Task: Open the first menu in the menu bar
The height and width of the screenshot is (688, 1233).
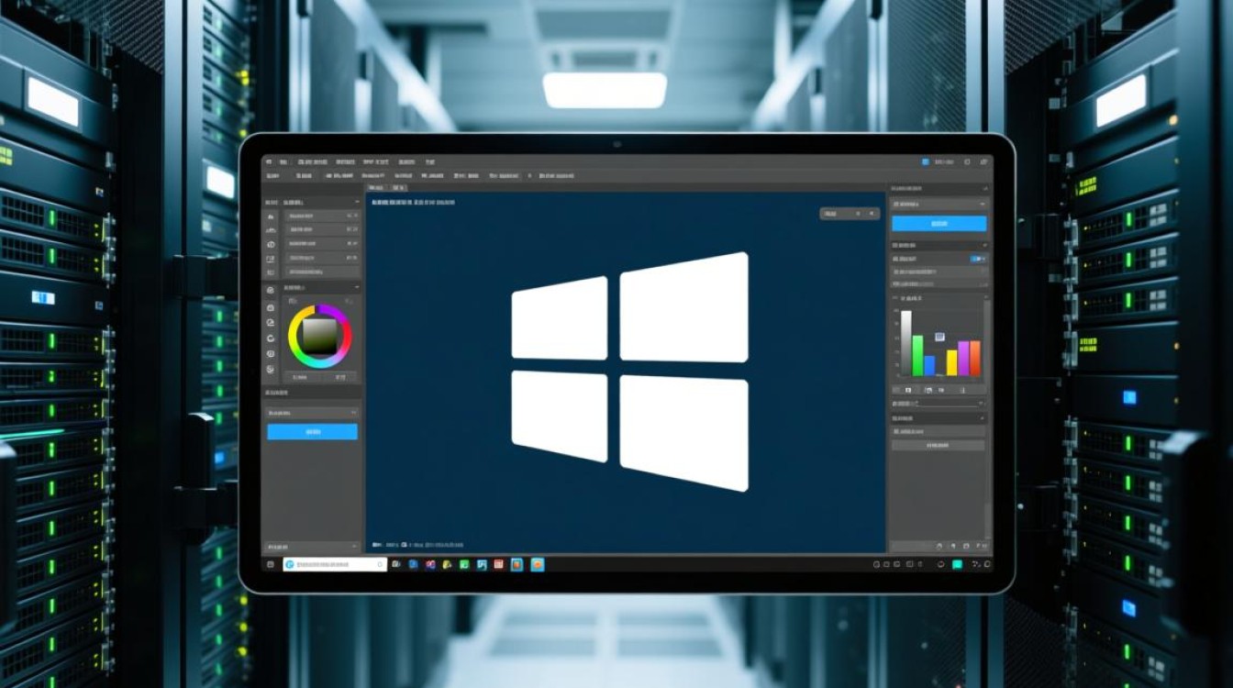Action: 270,161
